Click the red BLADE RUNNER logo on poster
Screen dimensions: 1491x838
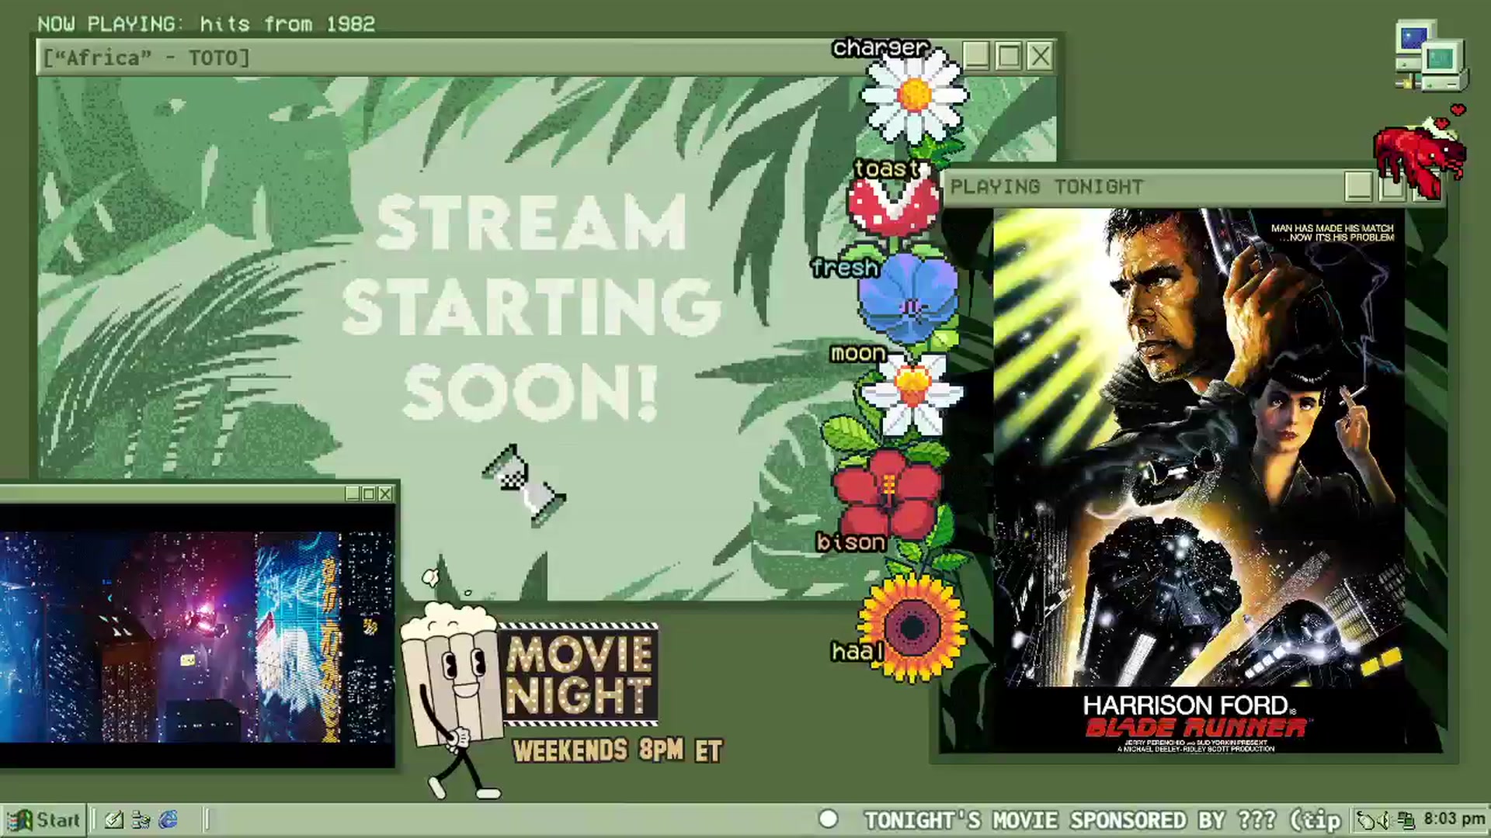(1196, 728)
